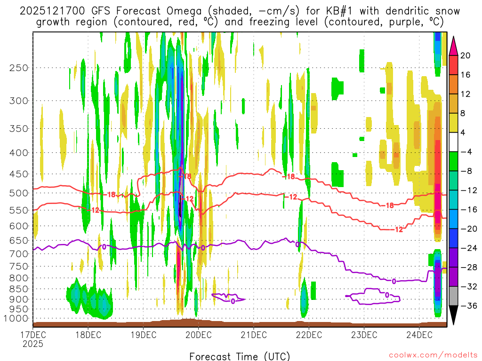
Task: Click the 20DEC date label on the time axis
Action: (199, 335)
